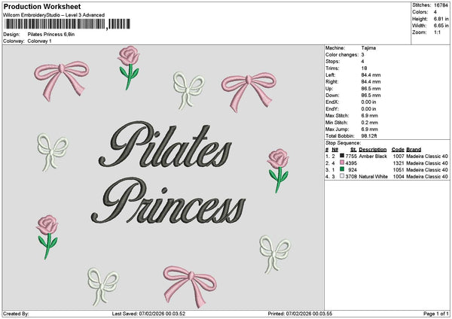Click the St. column header
Viewport: 452px width, 319px height.
[x=350, y=149]
